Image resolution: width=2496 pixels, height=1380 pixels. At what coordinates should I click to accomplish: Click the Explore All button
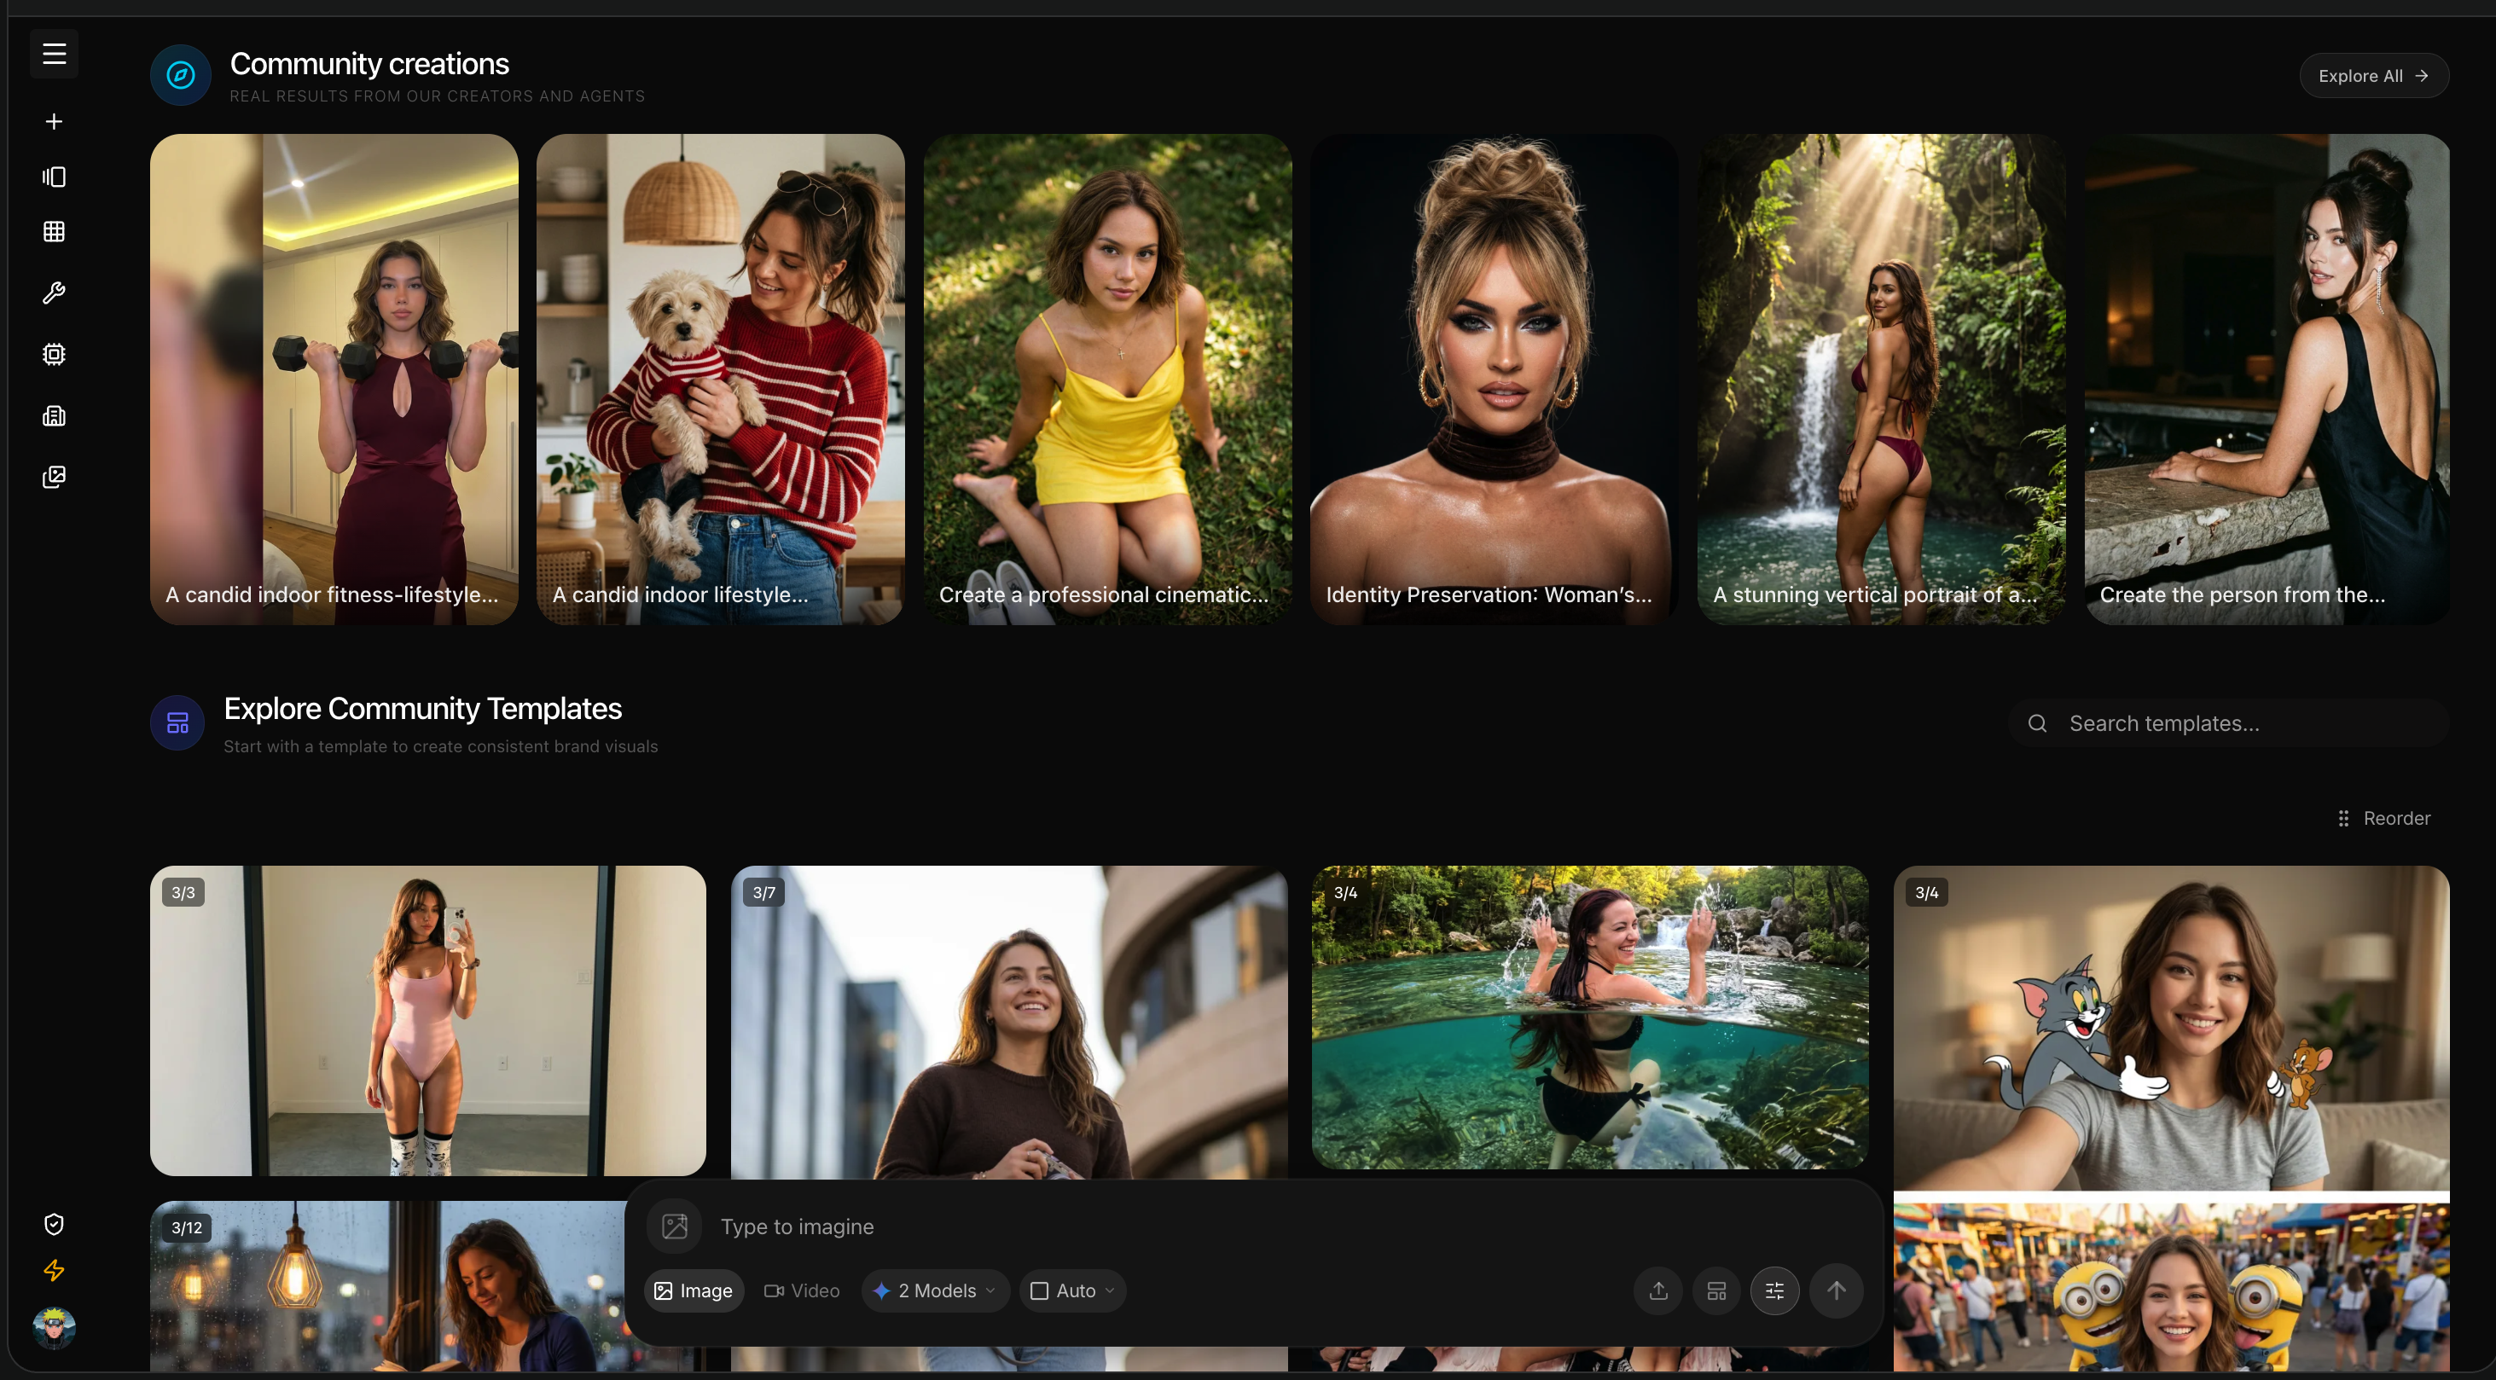pyautogui.click(x=2373, y=76)
